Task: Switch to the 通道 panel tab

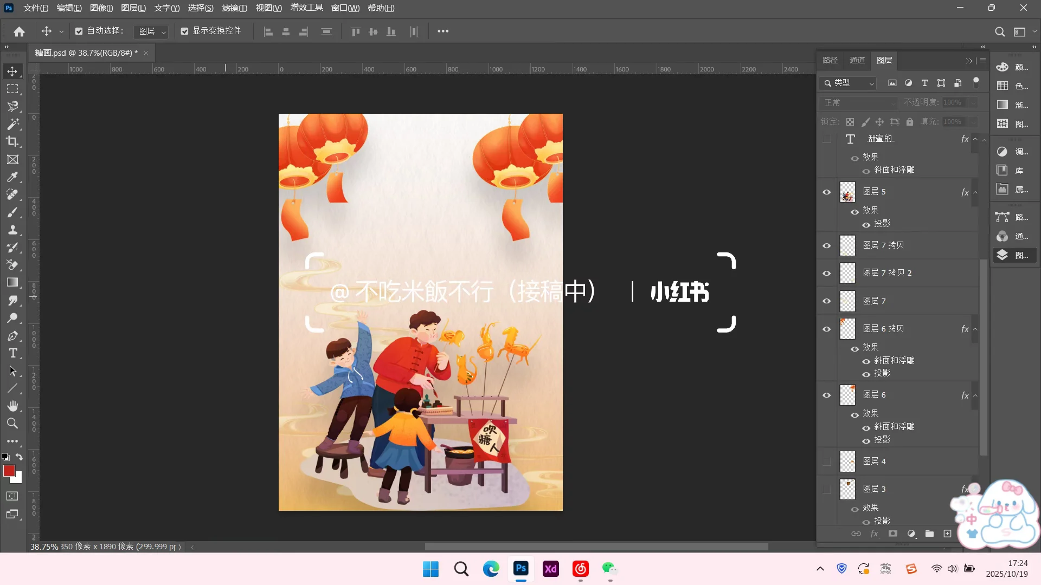Action: click(857, 60)
